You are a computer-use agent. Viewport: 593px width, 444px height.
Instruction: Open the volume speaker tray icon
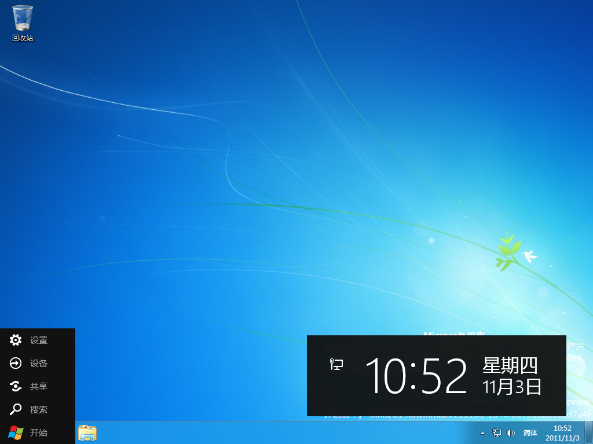511,433
